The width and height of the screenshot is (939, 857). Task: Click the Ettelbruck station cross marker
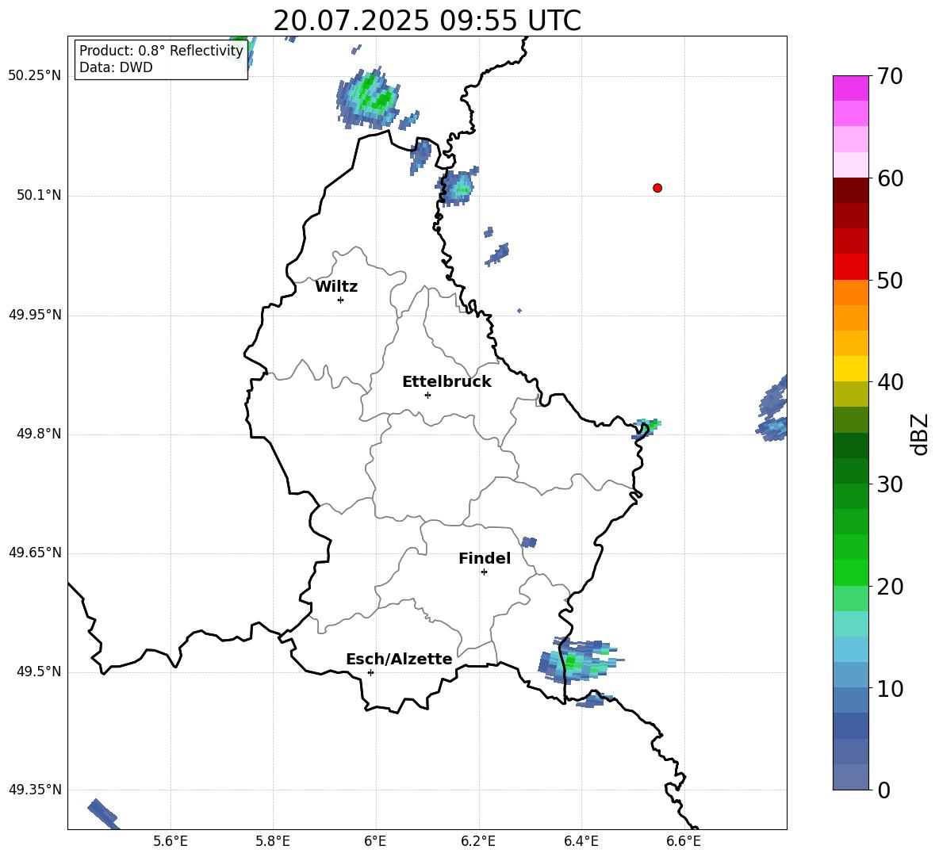(x=427, y=395)
